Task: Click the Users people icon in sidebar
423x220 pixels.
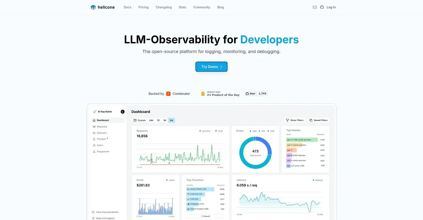Action: tap(94, 145)
